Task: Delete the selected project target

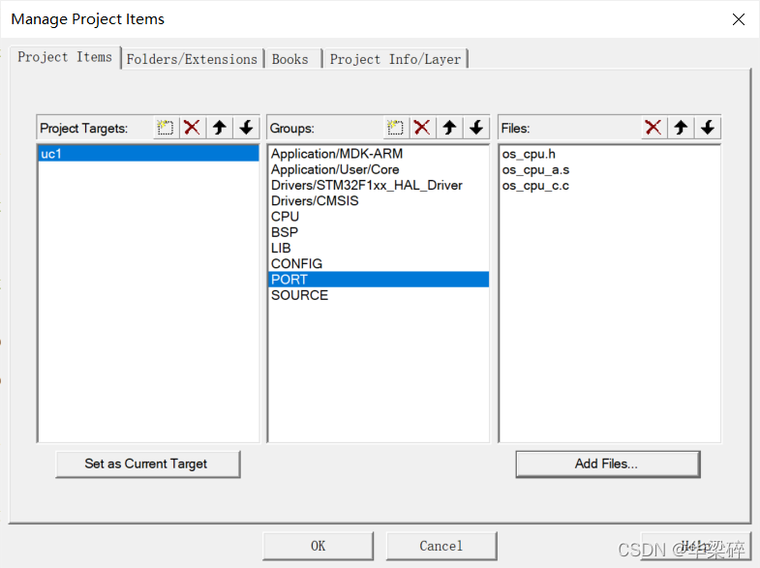Action: pos(193,128)
